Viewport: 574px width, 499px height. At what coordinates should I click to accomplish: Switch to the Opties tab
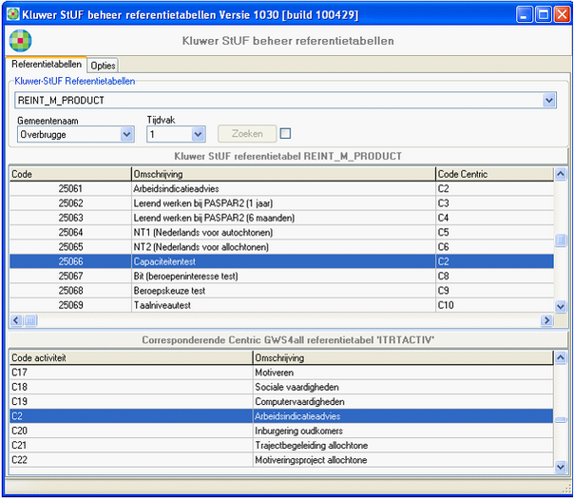coord(103,66)
